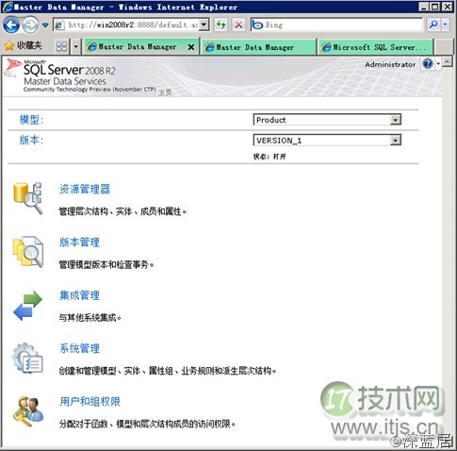Click the Quick Tabs grid icon

coord(61,47)
